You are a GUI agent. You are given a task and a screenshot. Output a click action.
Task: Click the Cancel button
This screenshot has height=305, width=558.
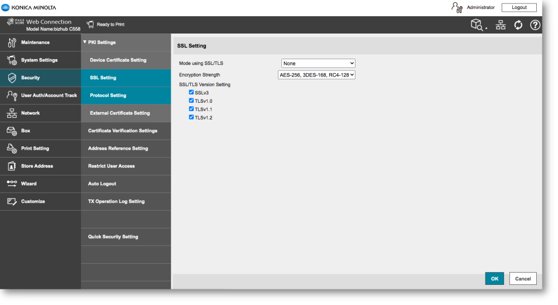pos(523,279)
